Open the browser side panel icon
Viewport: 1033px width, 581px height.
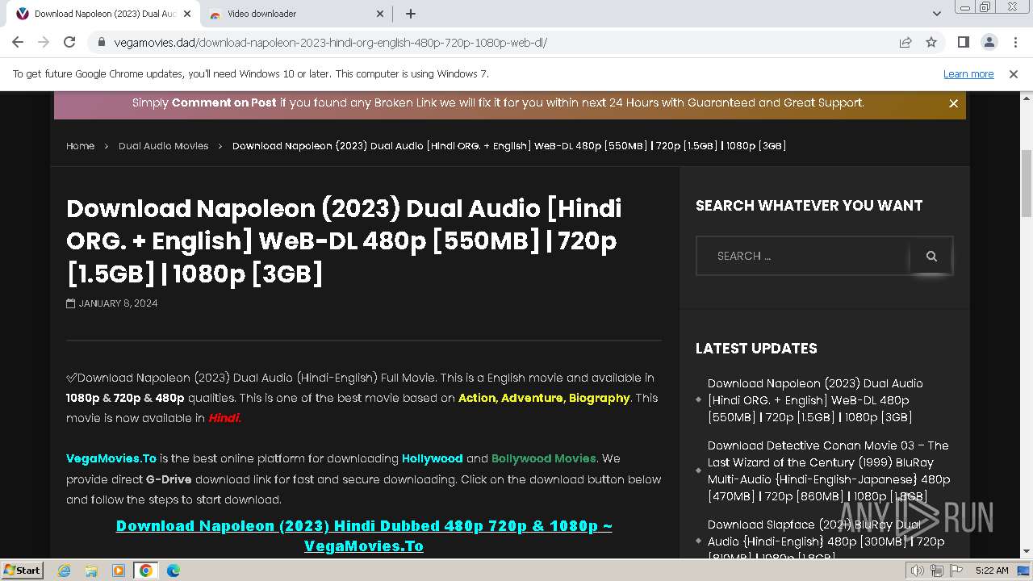click(963, 42)
